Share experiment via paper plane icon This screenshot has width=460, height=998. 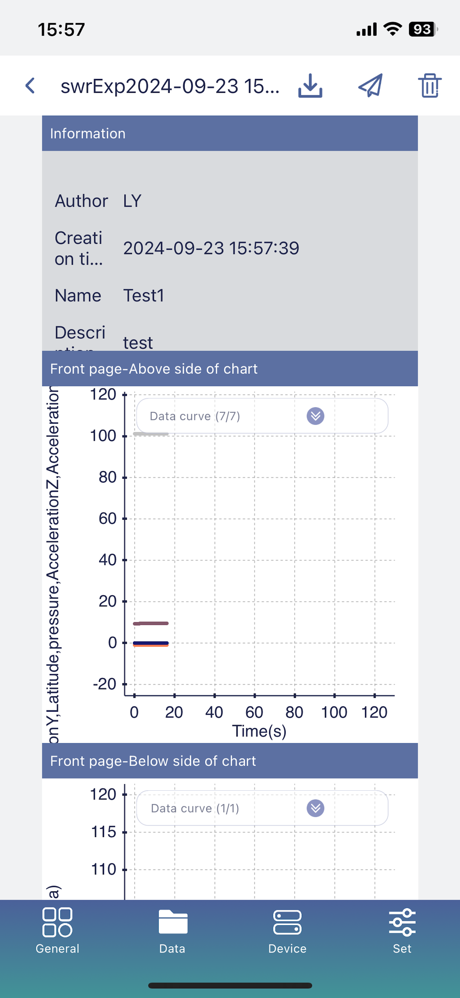[370, 85]
